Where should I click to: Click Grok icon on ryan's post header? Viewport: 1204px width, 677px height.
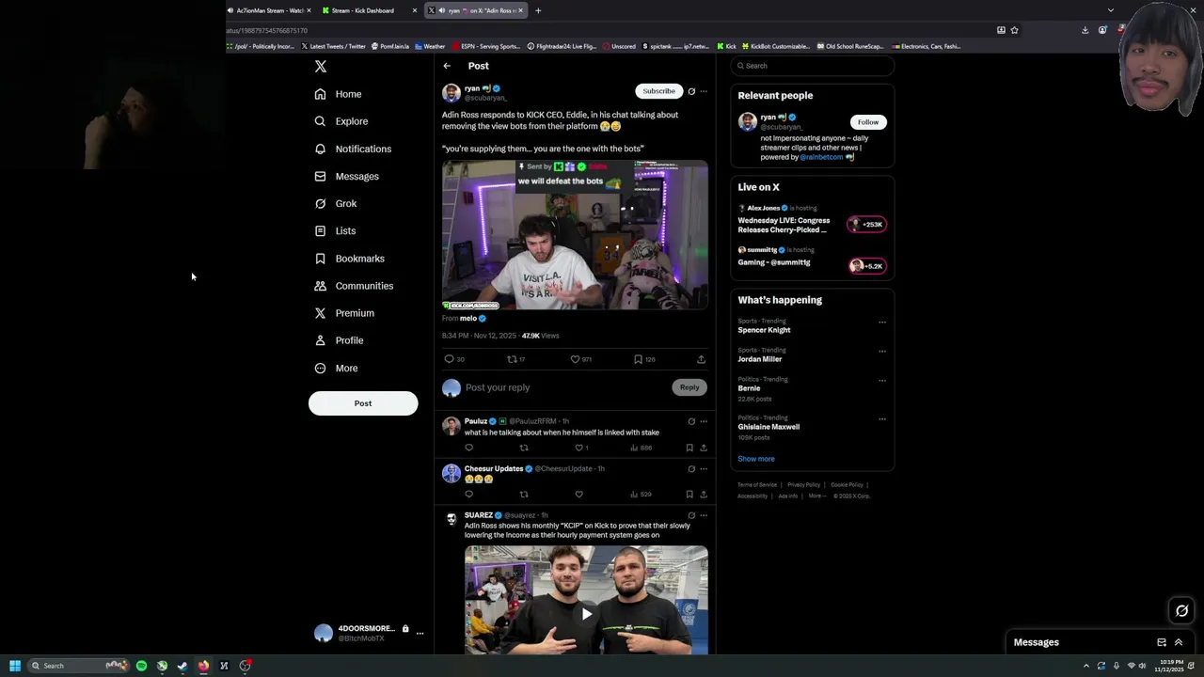click(x=691, y=91)
